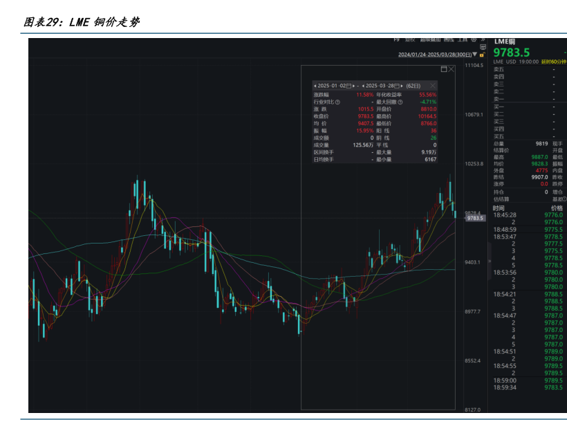Click the 买一 order book row
Screen dimensions: 567x422
point(530,107)
